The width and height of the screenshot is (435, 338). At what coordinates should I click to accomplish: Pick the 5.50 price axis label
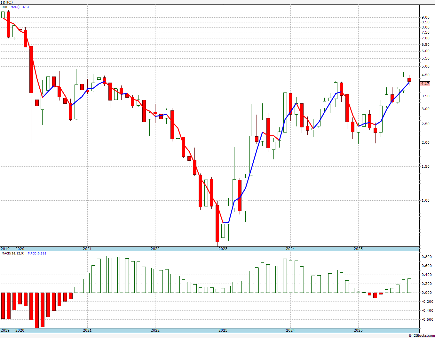tap(425, 58)
